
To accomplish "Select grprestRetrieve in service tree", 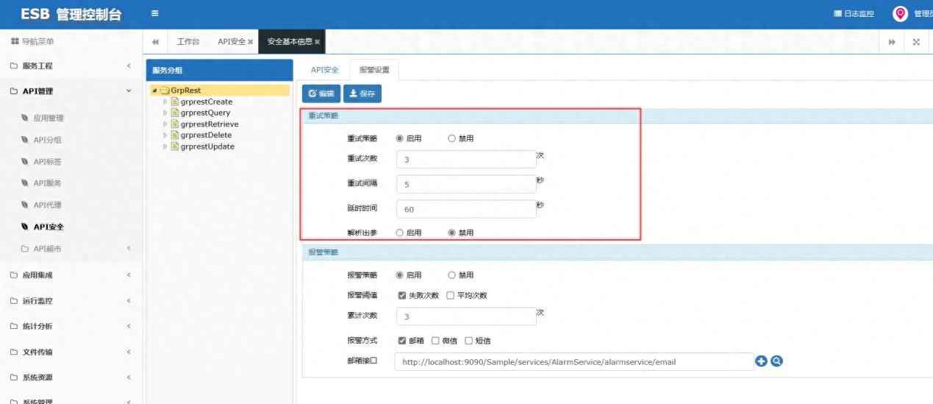I will 210,124.
